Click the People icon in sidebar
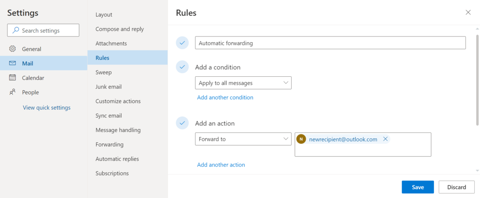The height and width of the screenshot is (198, 480). click(x=13, y=92)
